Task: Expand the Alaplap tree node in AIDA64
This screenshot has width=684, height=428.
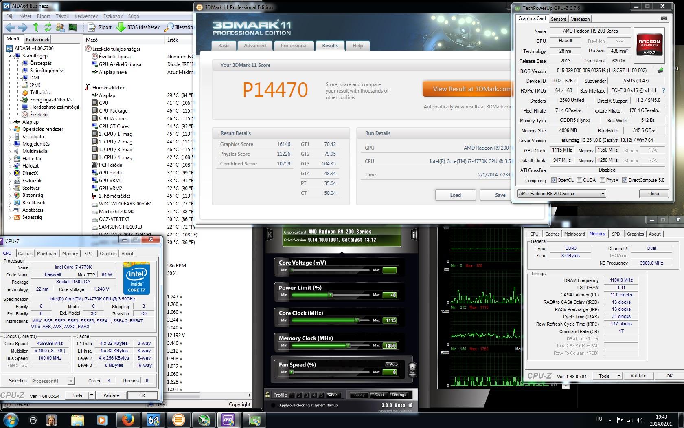Action: pyautogui.click(x=10, y=122)
